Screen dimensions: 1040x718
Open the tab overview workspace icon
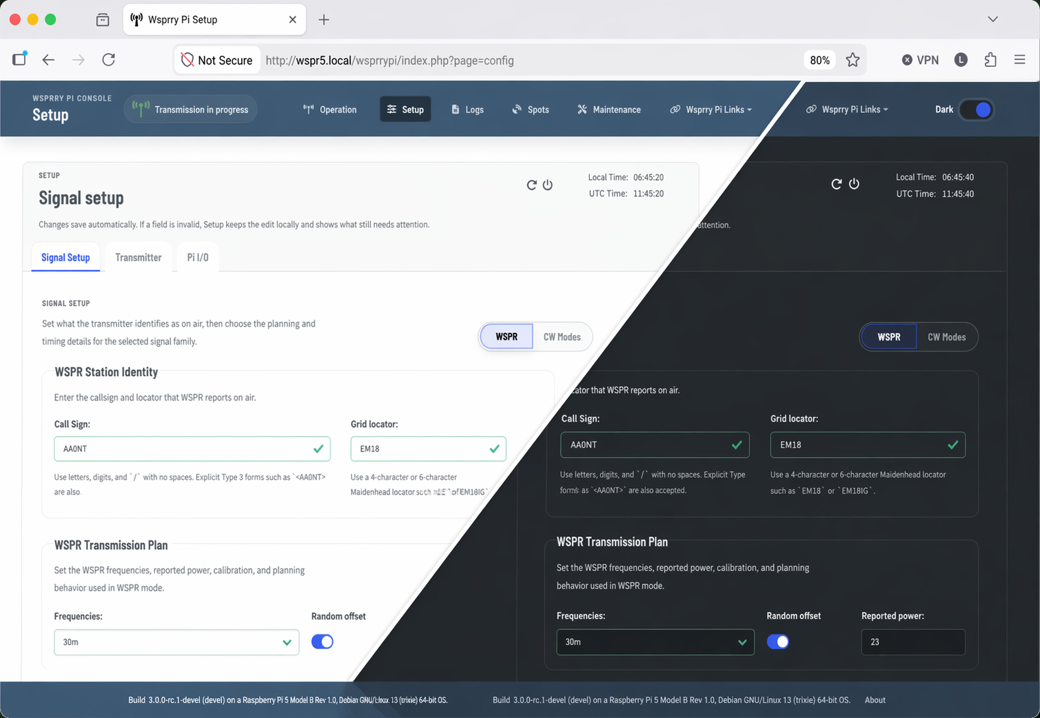coord(103,19)
